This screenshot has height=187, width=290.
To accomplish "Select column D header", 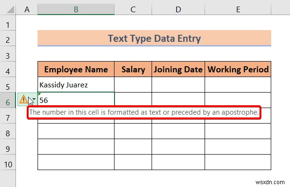I will pos(178,9).
